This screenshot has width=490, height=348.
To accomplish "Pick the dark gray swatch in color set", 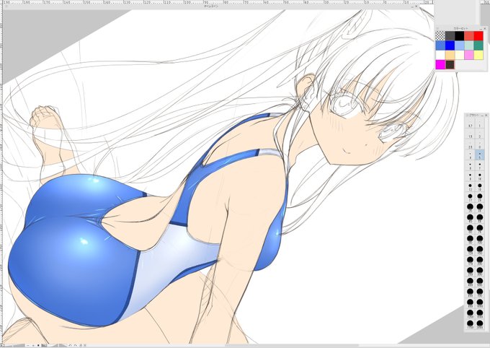I will pyautogui.click(x=450, y=35).
